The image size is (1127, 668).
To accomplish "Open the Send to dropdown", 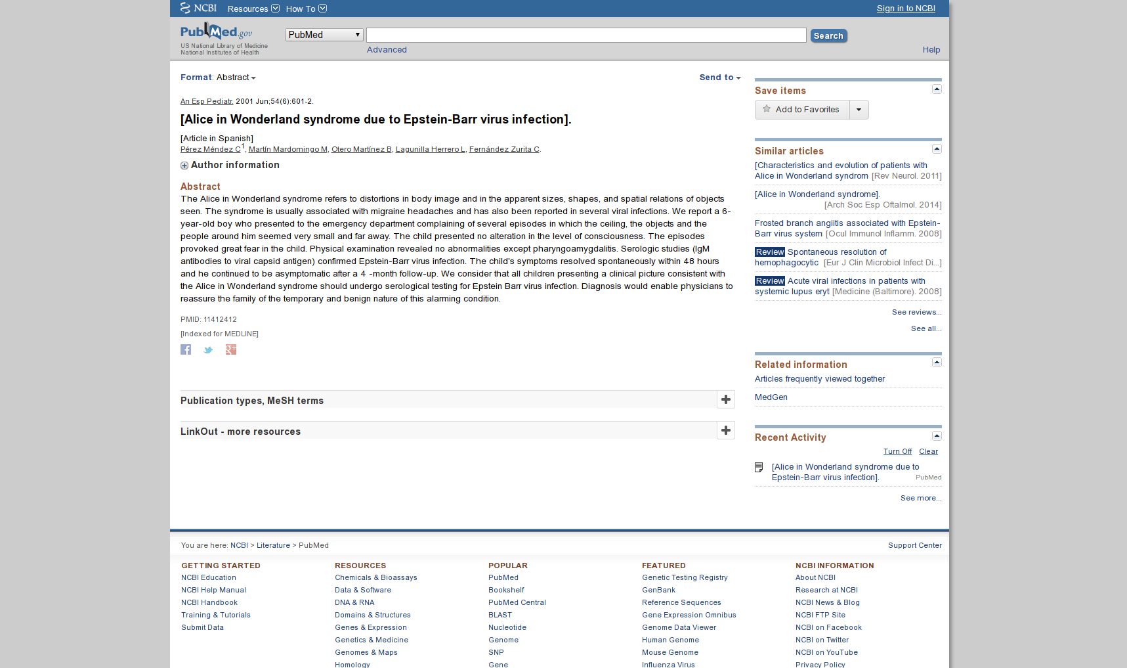I will coord(719,78).
